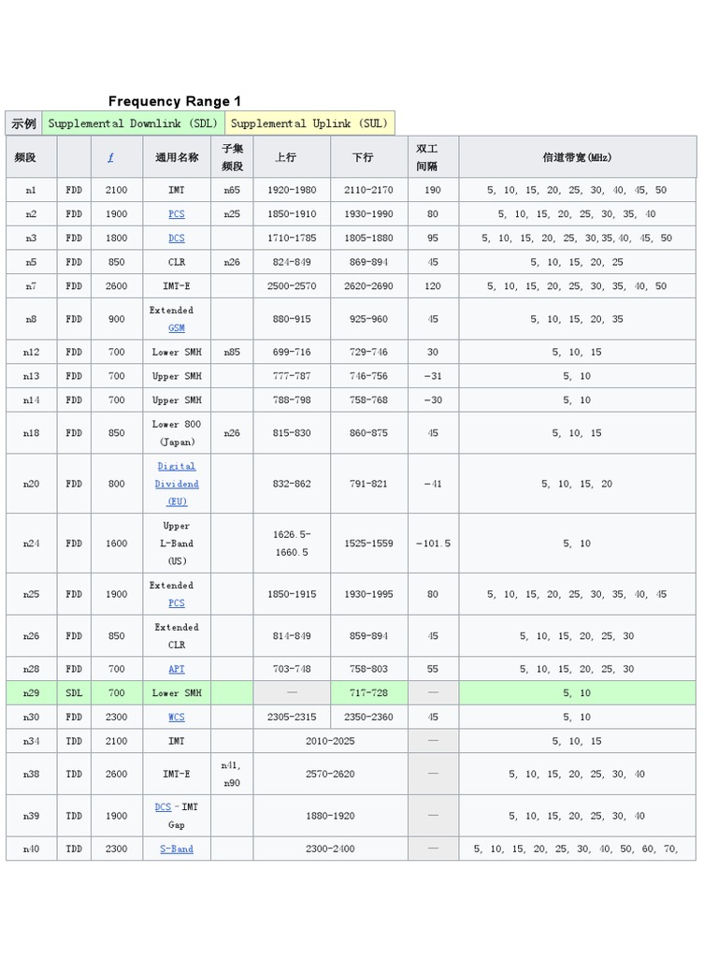This screenshot has height=958, width=718.
Task: Click the Frequency Range 1 heading
Action: tap(175, 101)
